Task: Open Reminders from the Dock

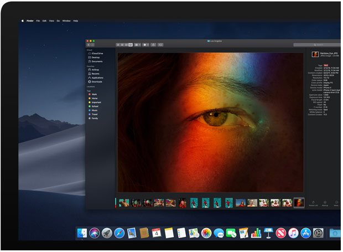Action: click(181, 233)
